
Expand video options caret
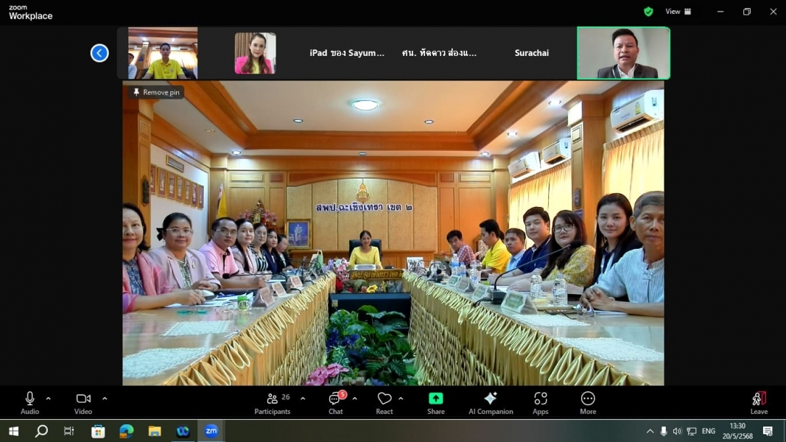(105, 399)
